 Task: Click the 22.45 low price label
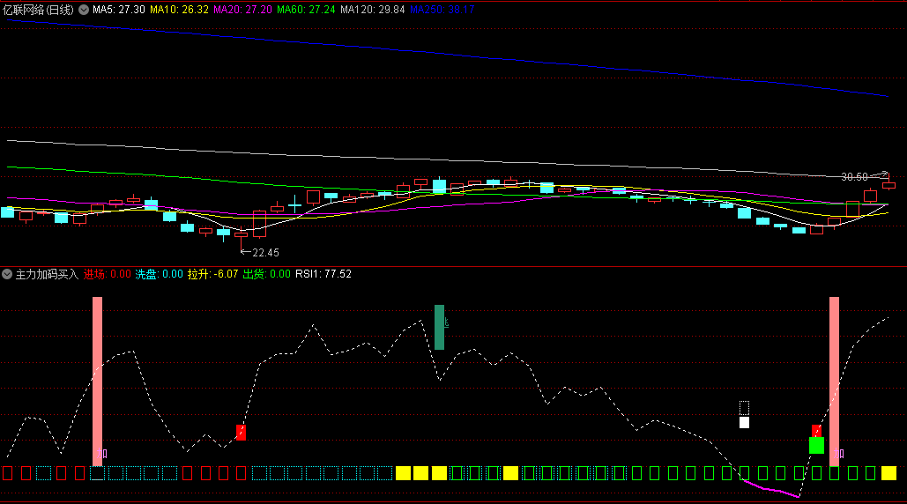tap(265, 253)
